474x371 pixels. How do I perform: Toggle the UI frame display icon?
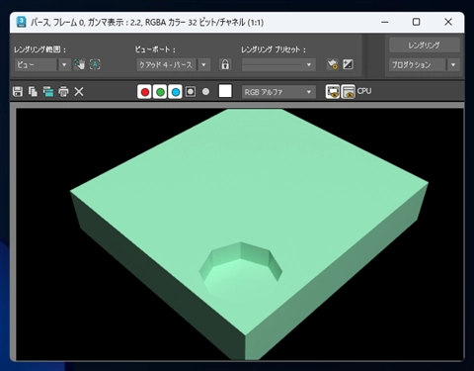tap(348, 92)
